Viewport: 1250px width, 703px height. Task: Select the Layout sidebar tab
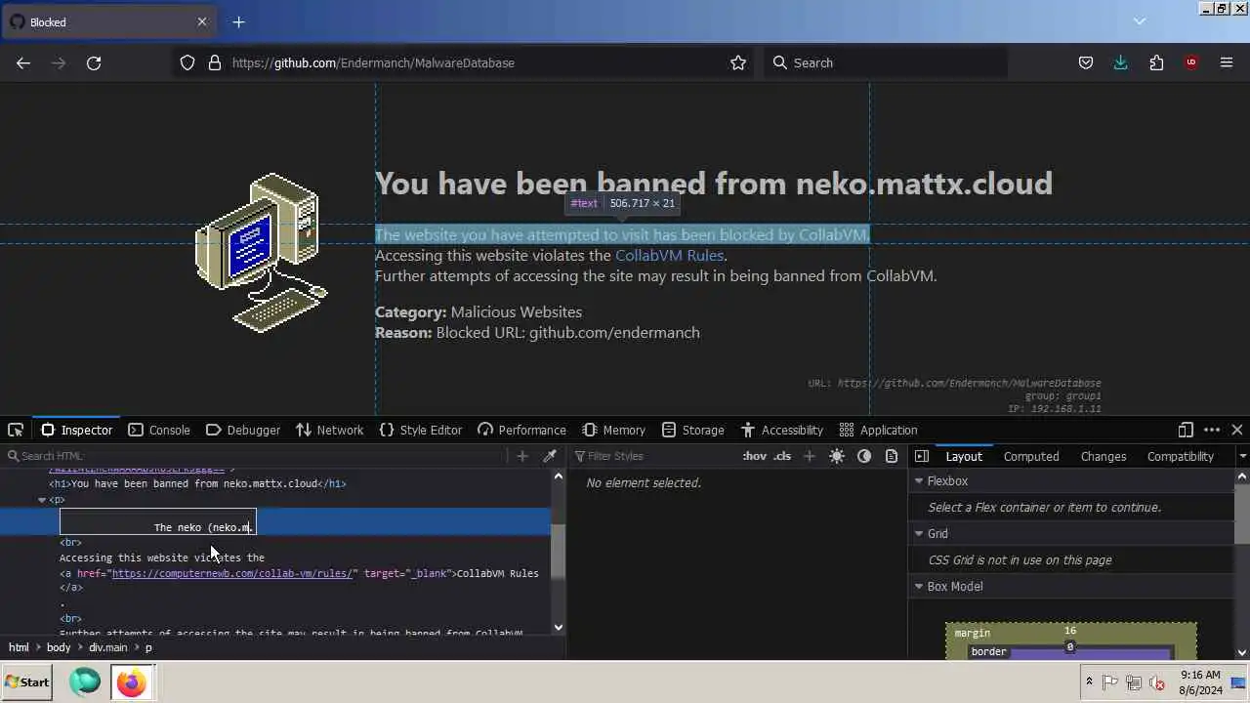pyautogui.click(x=964, y=456)
